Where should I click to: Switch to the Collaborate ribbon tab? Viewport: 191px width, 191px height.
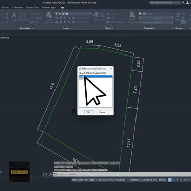pos(17,8)
